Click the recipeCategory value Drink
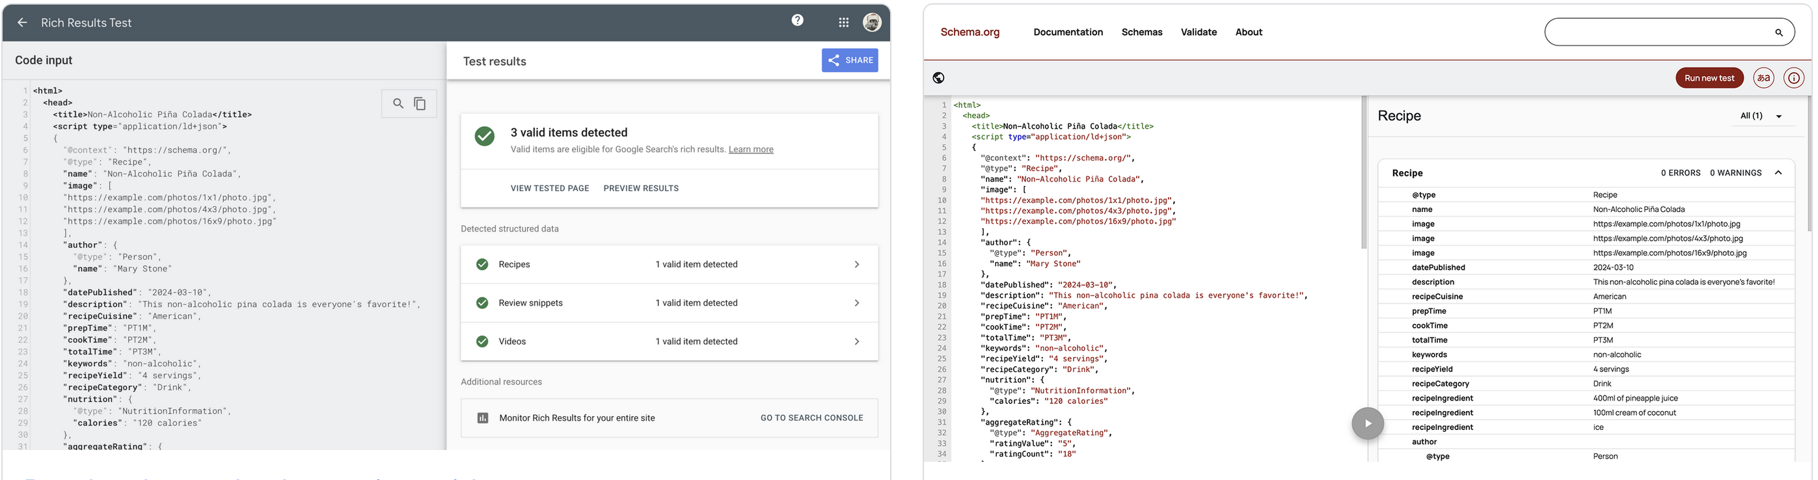 (x=1602, y=384)
